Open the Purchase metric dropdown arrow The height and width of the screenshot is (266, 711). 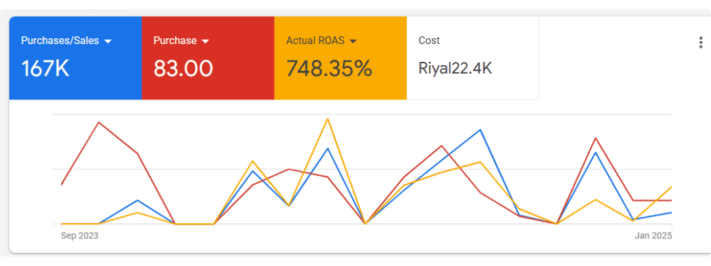(x=205, y=41)
